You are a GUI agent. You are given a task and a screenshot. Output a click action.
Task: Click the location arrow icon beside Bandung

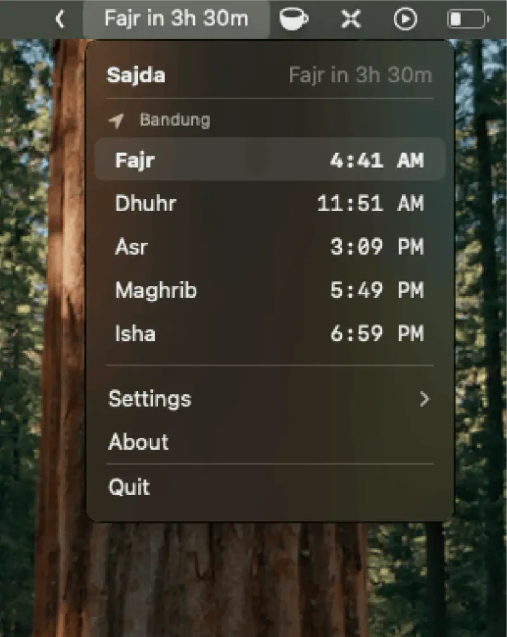[117, 120]
